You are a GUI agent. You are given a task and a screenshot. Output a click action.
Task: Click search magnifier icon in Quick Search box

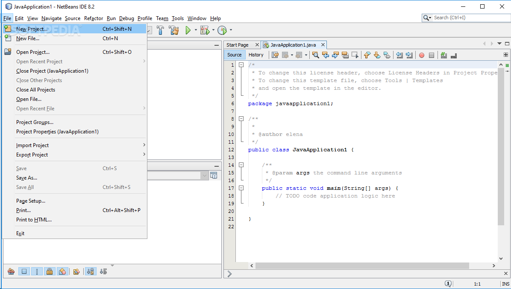(427, 18)
